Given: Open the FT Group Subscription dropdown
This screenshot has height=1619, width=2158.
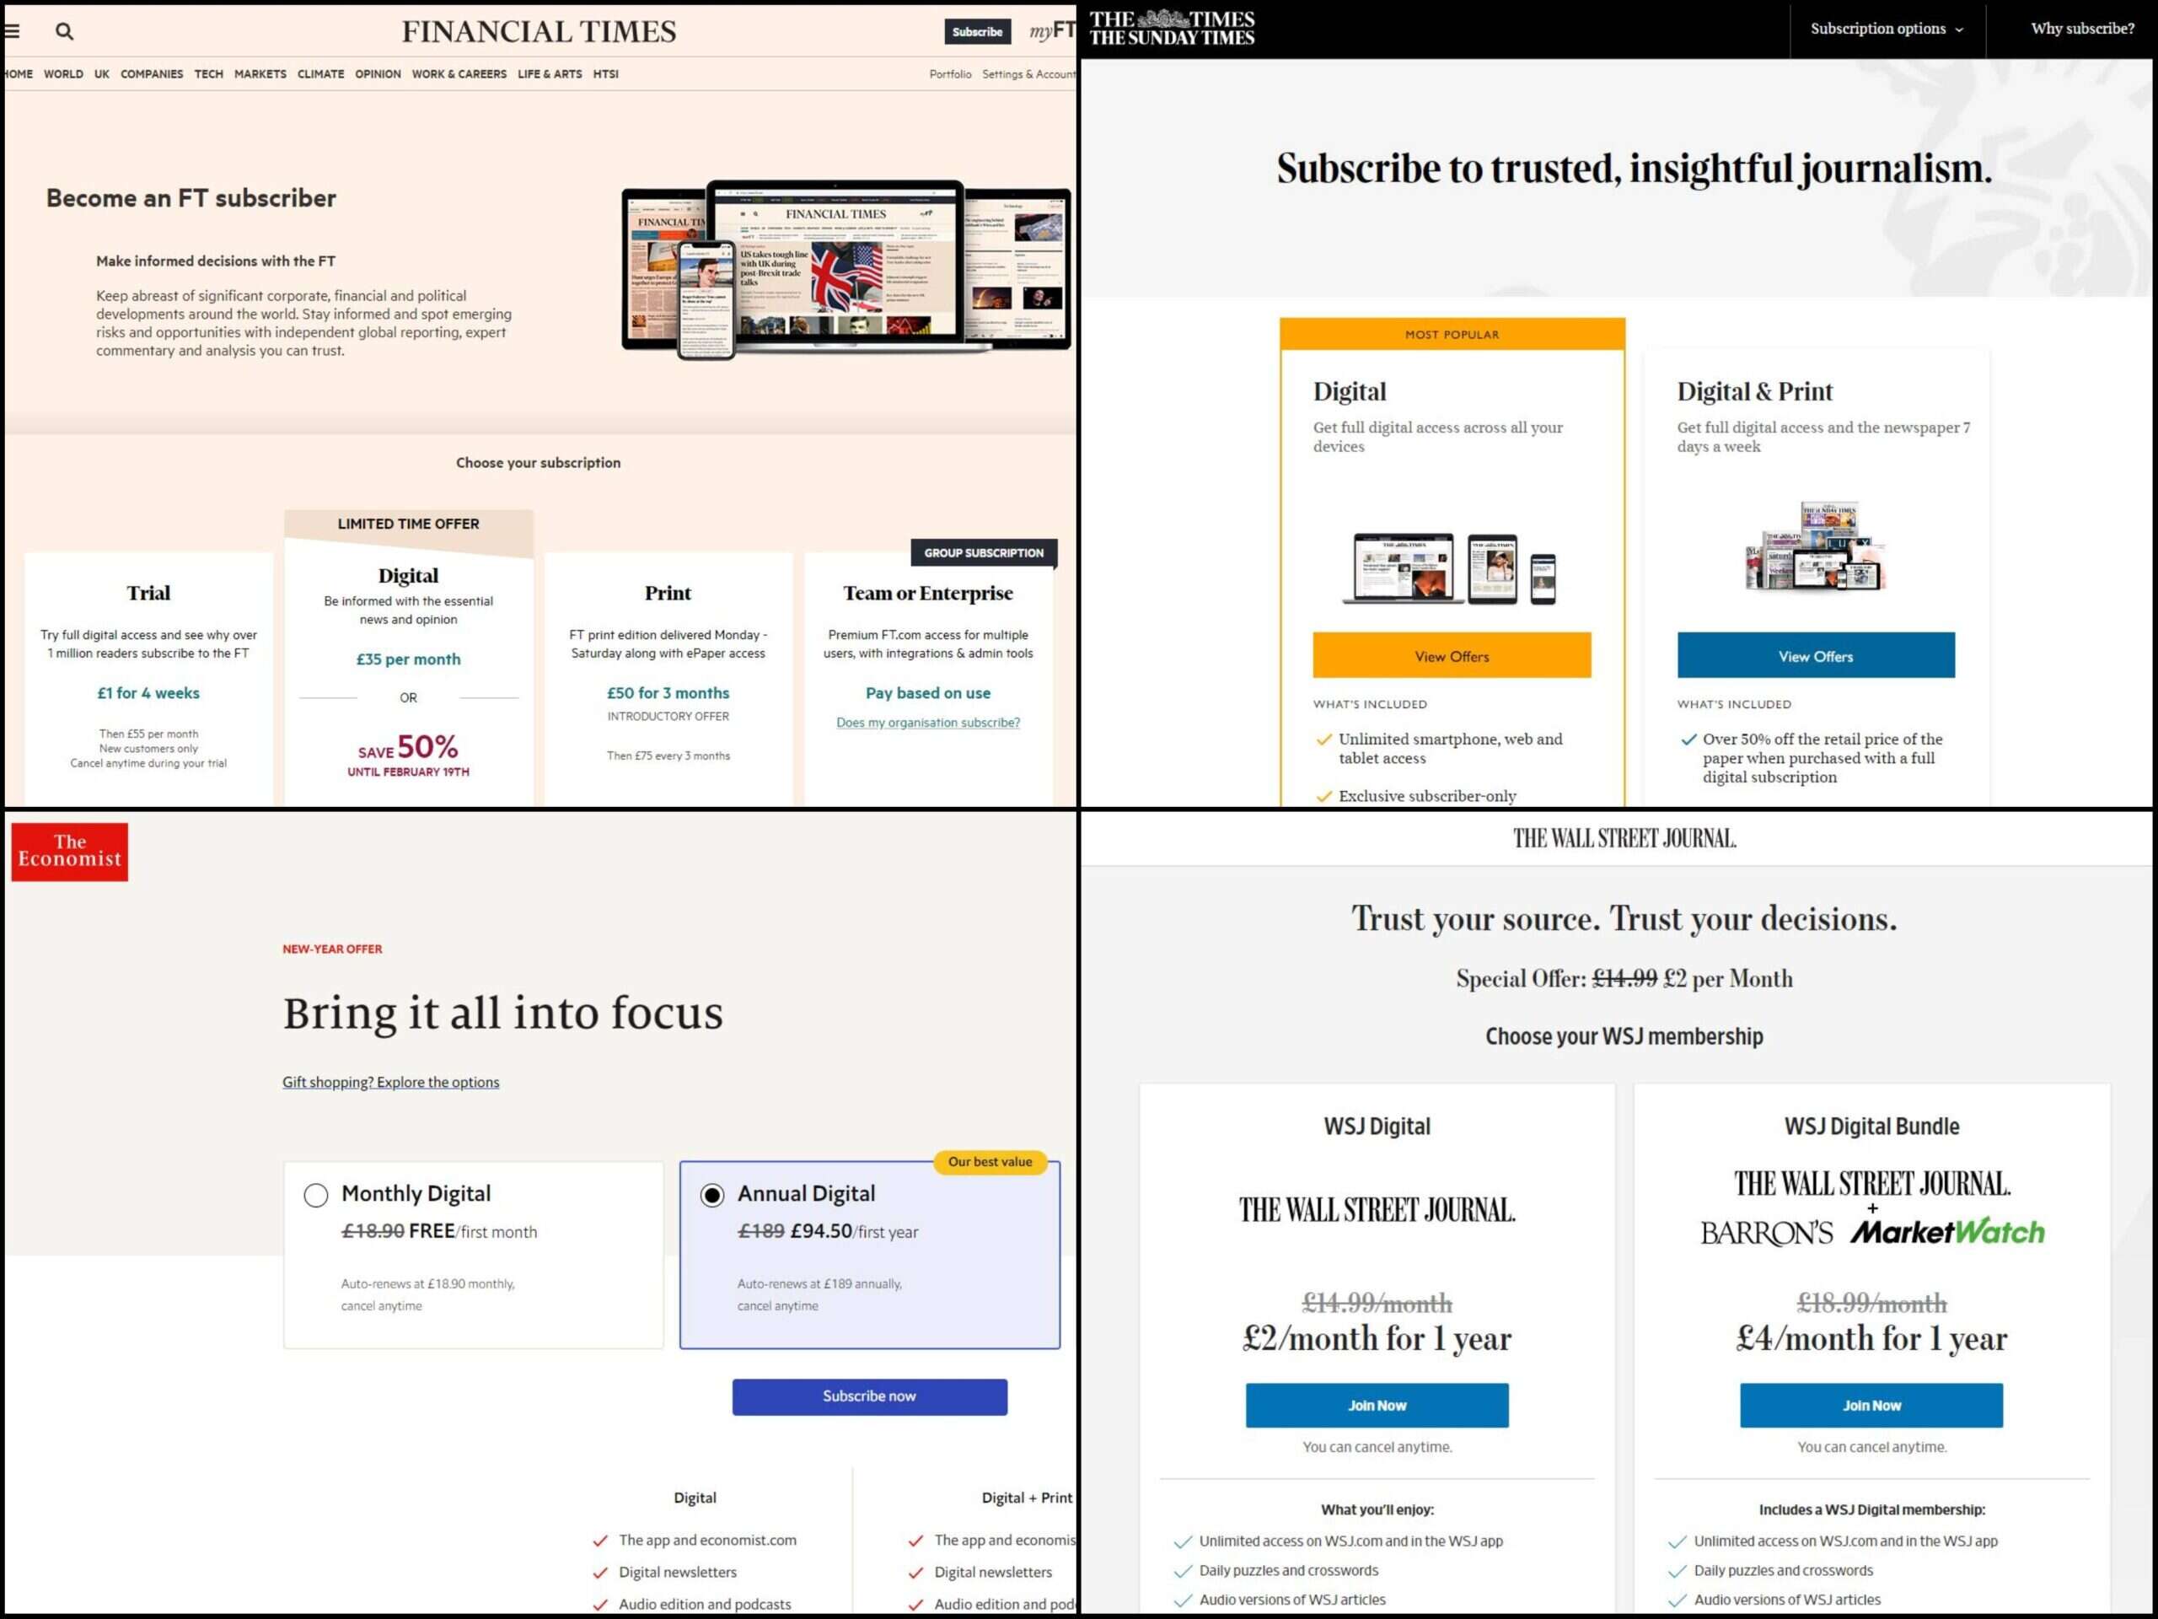Looking at the screenshot, I should click(982, 552).
